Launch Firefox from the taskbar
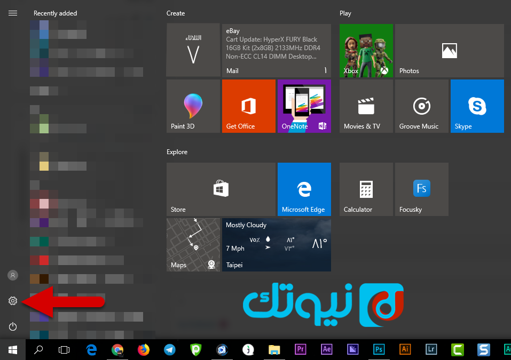 tap(144, 350)
